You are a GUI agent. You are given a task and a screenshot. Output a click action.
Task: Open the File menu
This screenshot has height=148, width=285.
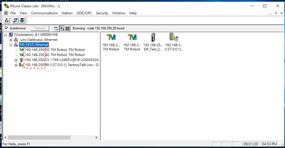(x=13, y=13)
